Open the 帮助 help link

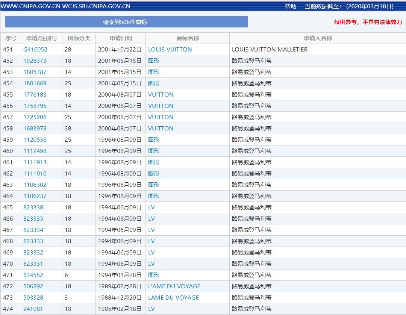(x=291, y=6)
